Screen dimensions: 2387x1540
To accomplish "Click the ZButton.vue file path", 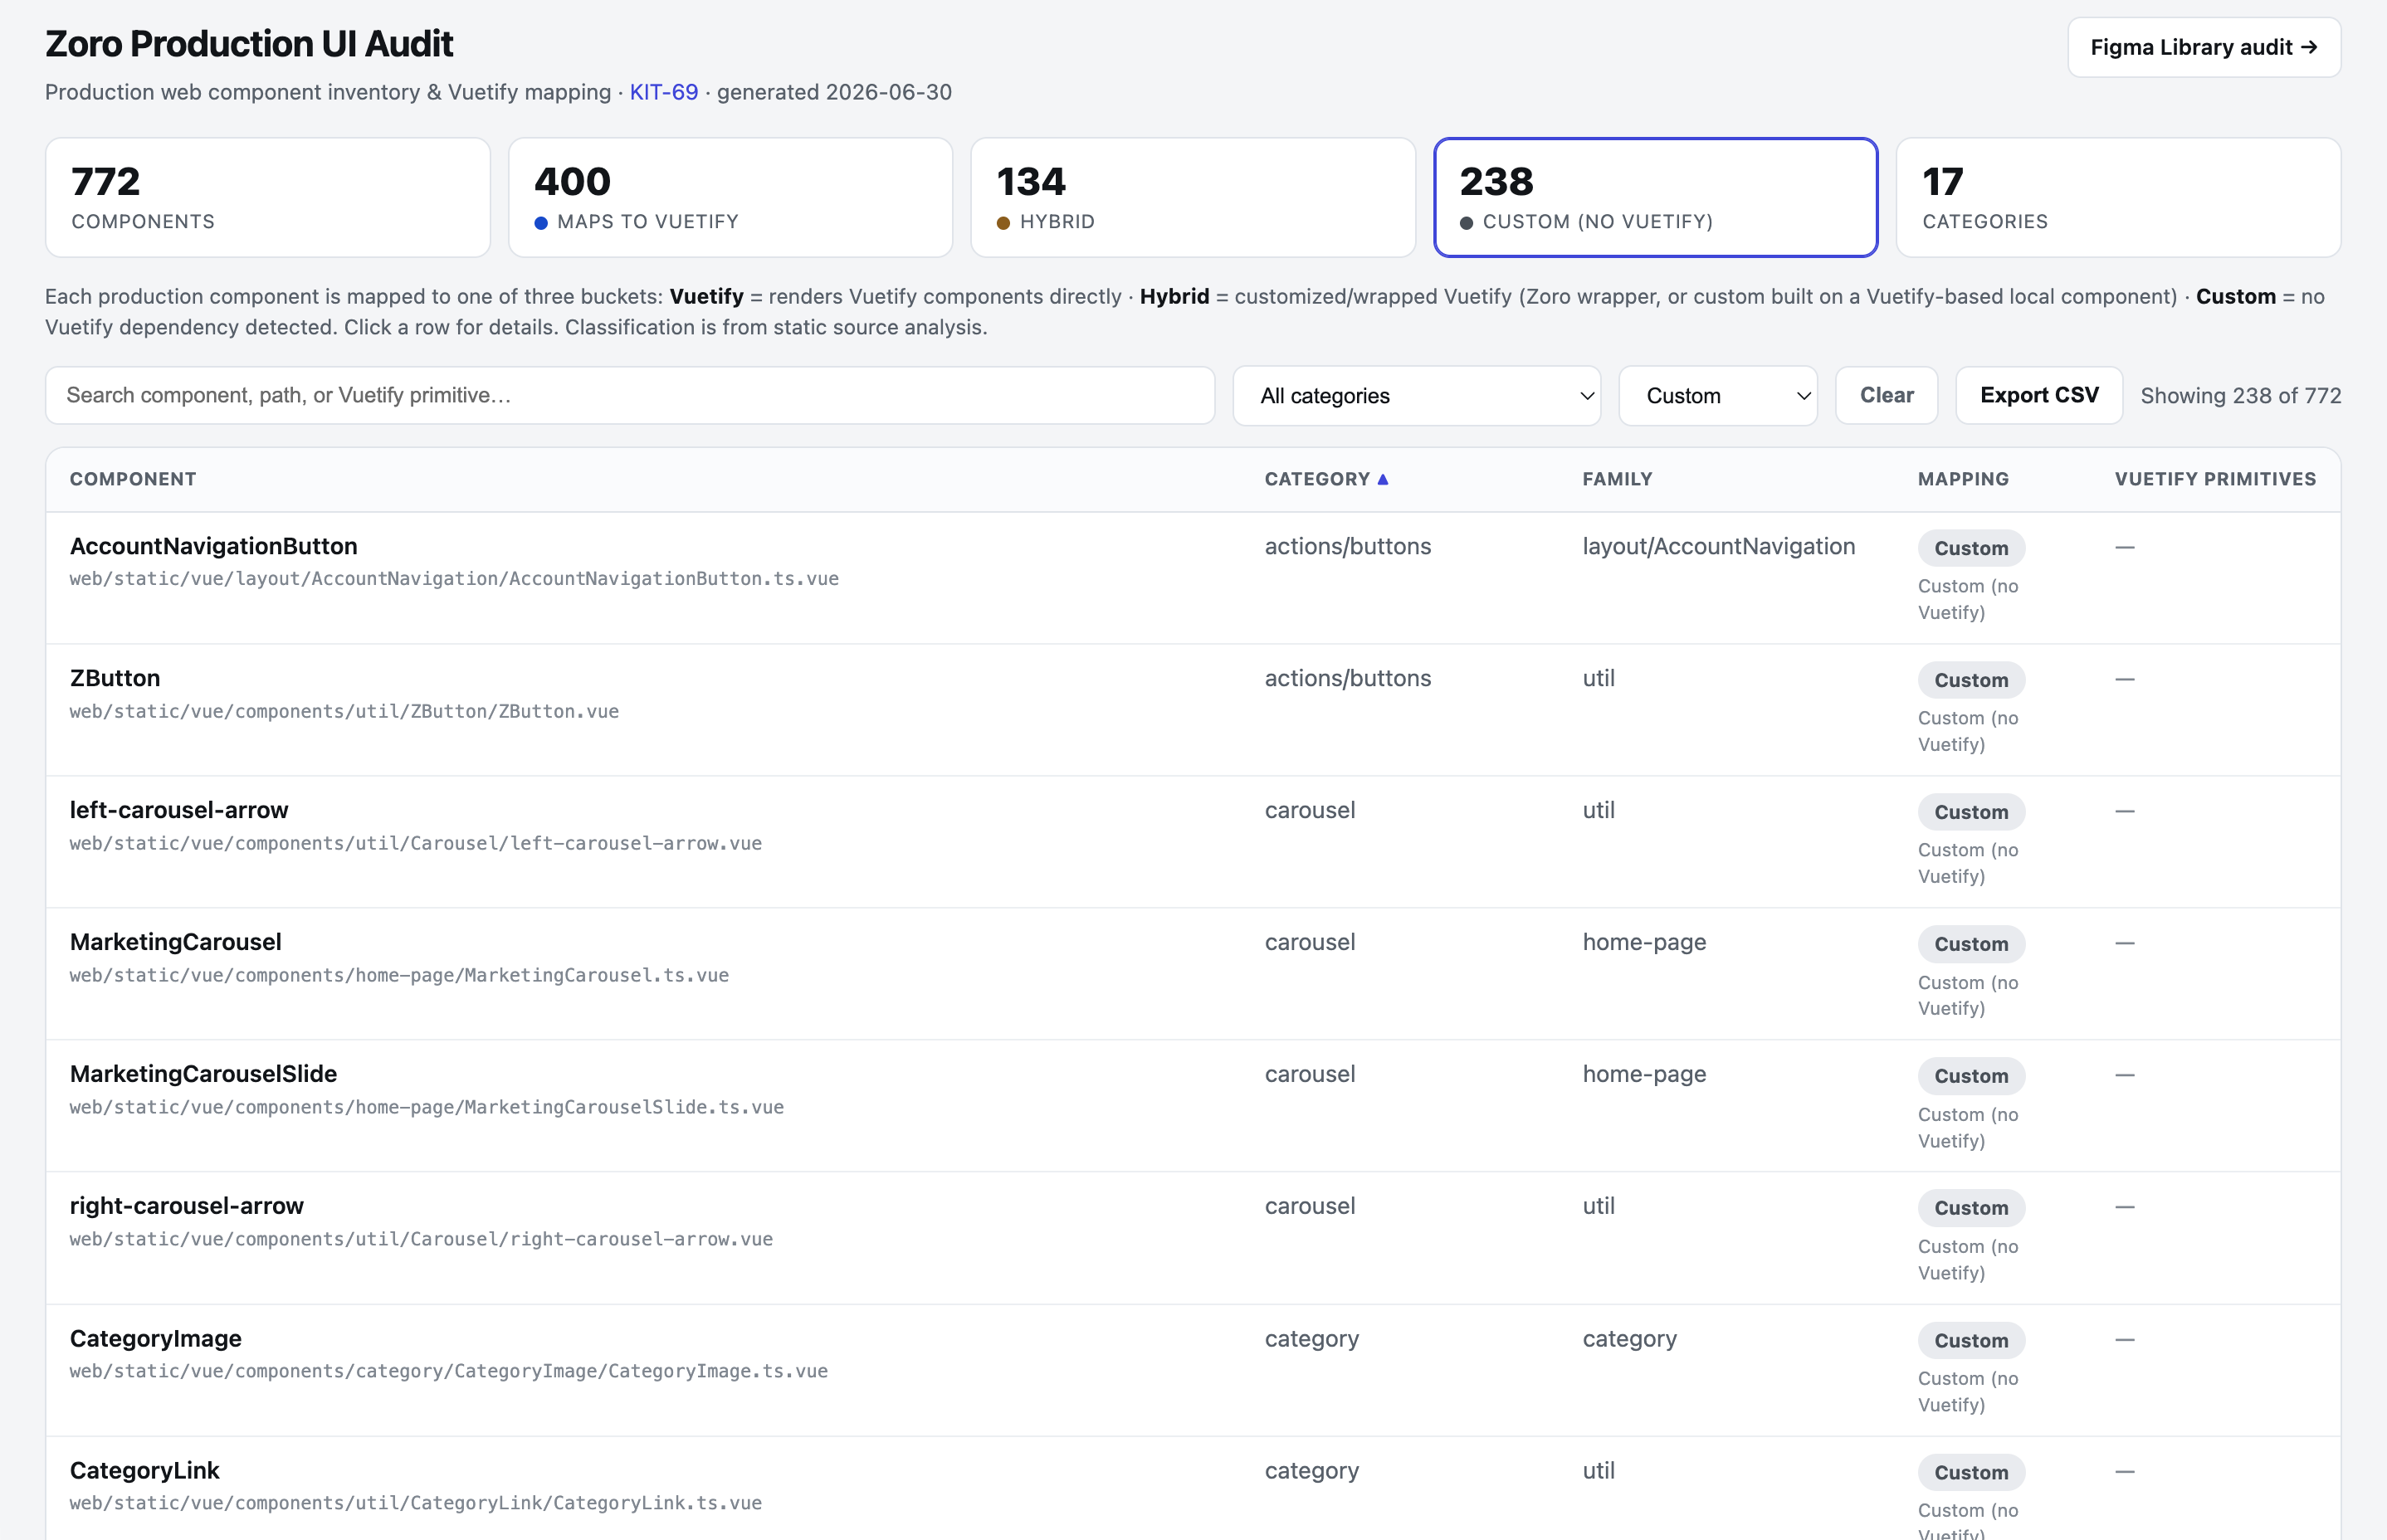I will [344, 711].
